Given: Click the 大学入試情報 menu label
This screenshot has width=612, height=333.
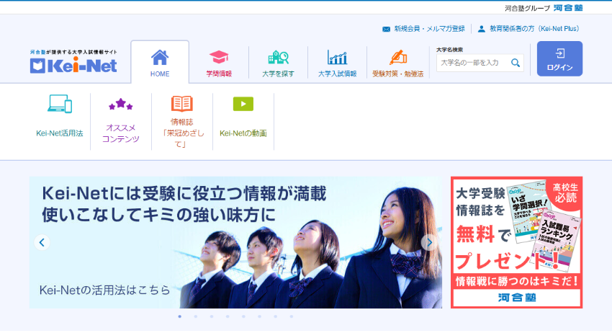Looking at the screenshot, I should point(337,74).
